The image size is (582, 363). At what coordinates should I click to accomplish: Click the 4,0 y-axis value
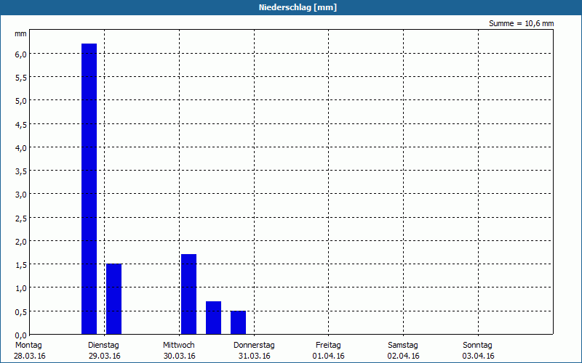(x=21, y=148)
